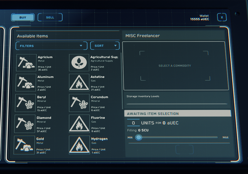This screenshot has width=248, height=174.
Task: Select the Corundum mineral crystal icon
Action: 79,103
